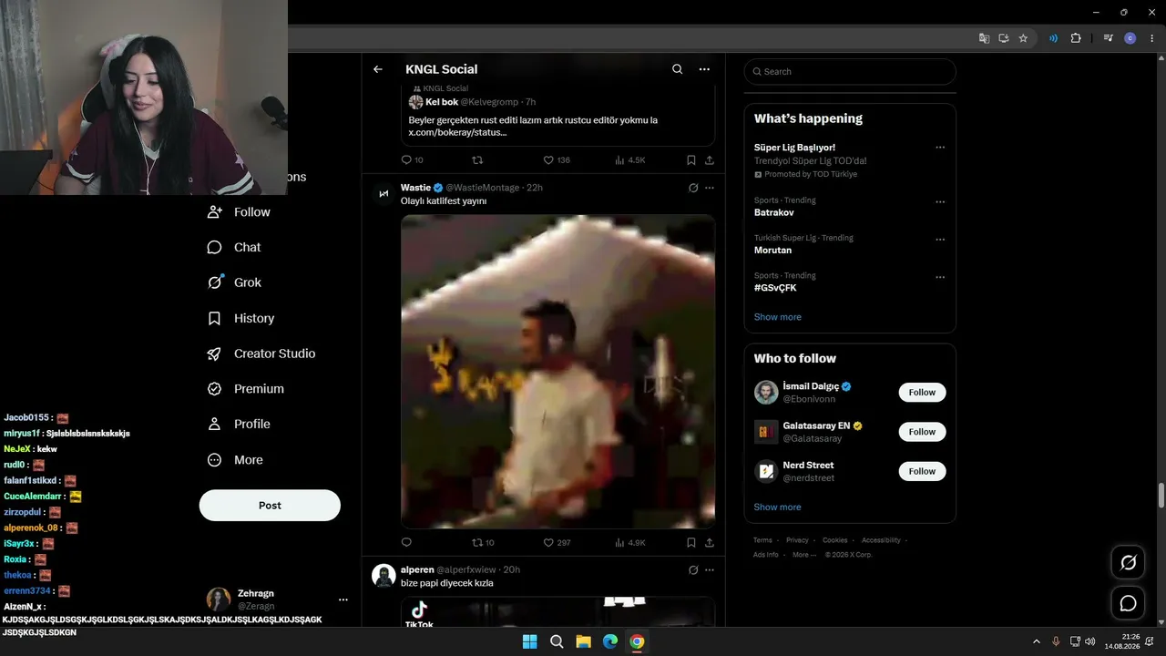Viewport: 1166px width, 656px height.
Task: Click Show more under Who to follow
Action: tap(777, 507)
